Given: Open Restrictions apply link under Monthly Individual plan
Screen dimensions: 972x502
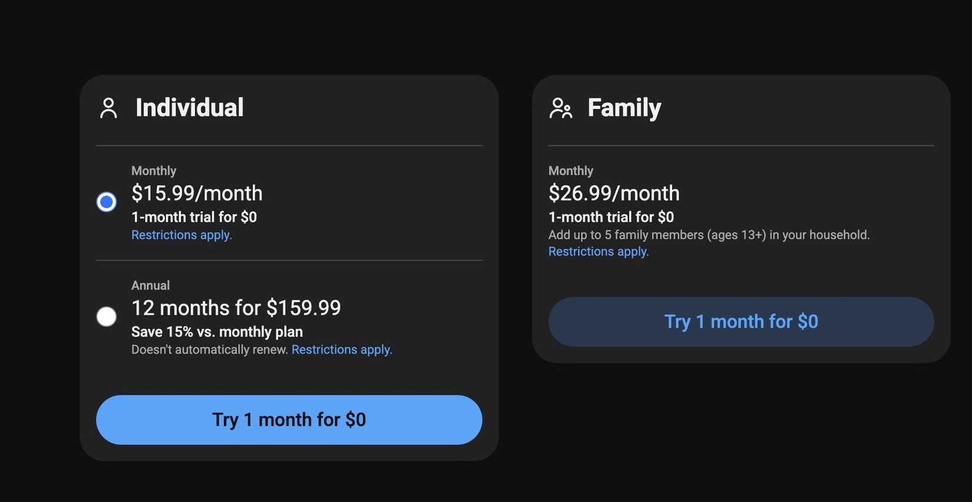Looking at the screenshot, I should pos(181,235).
